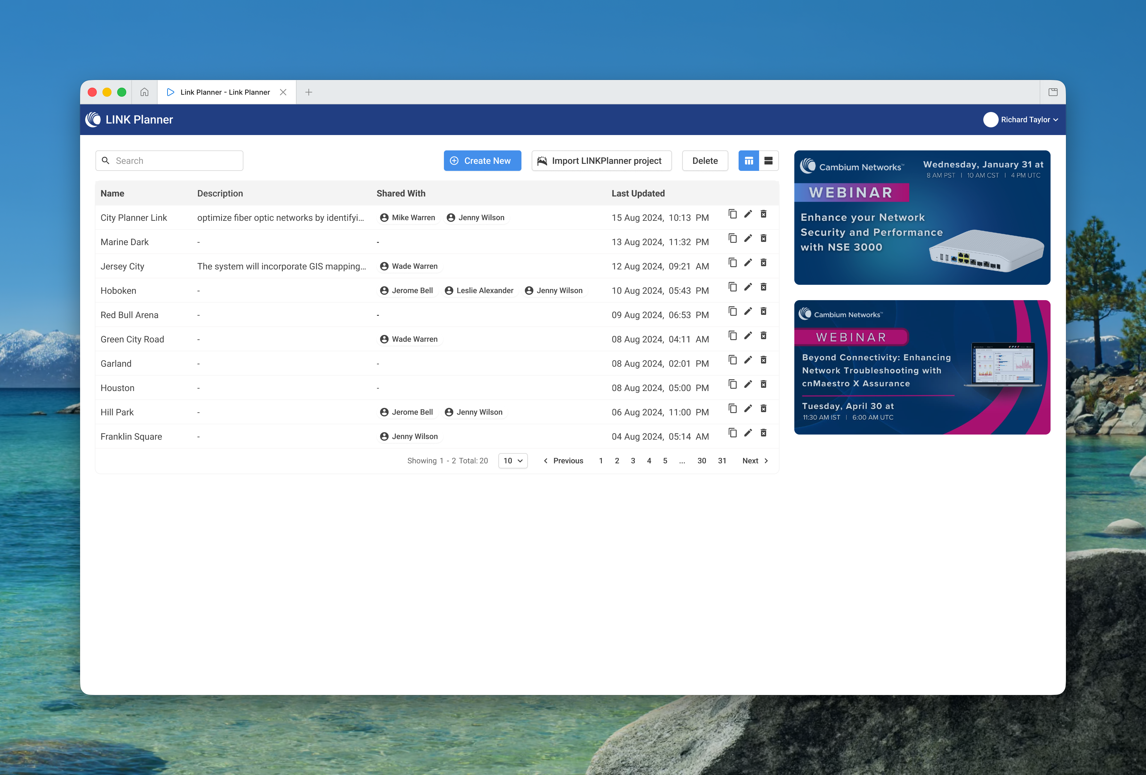Jump to page 5
The width and height of the screenshot is (1146, 775).
pos(665,461)
